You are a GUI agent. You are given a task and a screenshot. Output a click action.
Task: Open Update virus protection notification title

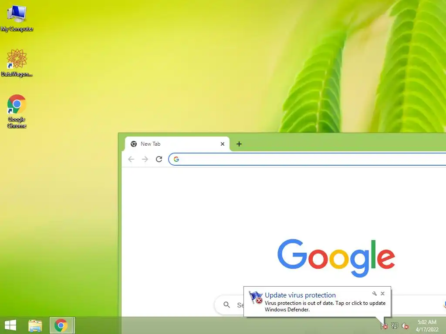[x=300, y=295]
